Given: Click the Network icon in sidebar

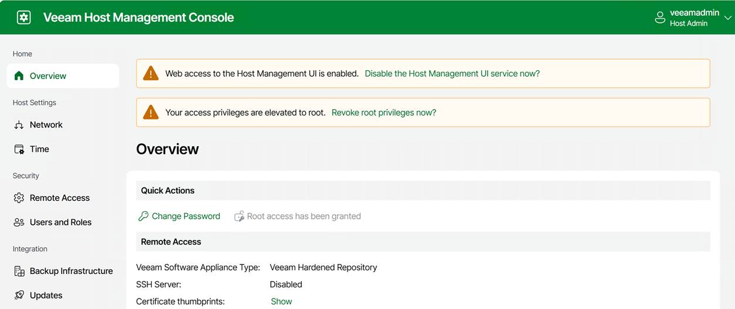Looking at the screenshot, I should [19, 125].
